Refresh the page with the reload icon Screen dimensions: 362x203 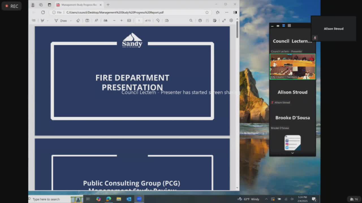coord(43,12)
